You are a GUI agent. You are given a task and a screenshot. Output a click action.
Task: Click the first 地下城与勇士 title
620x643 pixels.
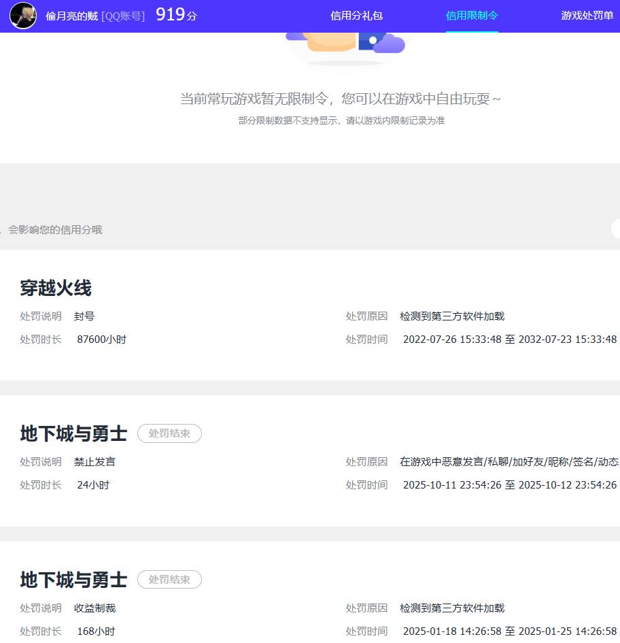point(72,434)
